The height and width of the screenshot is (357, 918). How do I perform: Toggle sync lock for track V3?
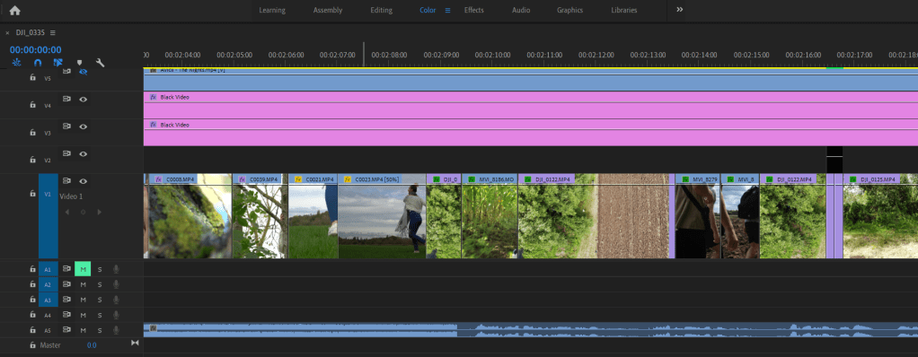[x=66, y=126]
